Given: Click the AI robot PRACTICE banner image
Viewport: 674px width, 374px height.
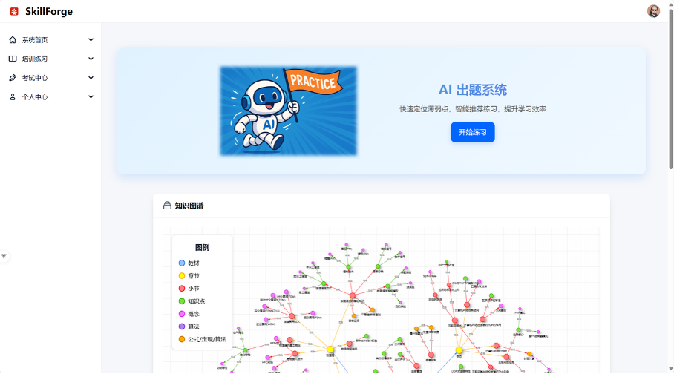Looking at the screenshot, I should click(x=289, y=111).
